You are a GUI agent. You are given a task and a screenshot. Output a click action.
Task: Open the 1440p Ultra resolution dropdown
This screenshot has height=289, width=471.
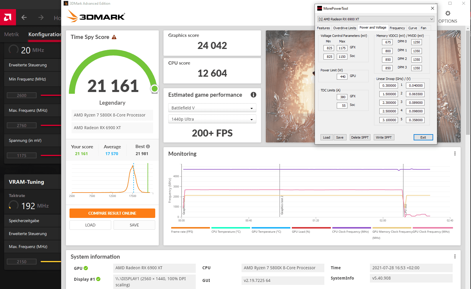212,119
